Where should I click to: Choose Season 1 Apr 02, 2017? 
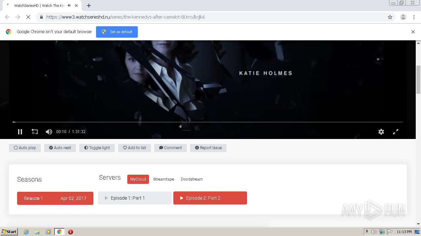55,198
